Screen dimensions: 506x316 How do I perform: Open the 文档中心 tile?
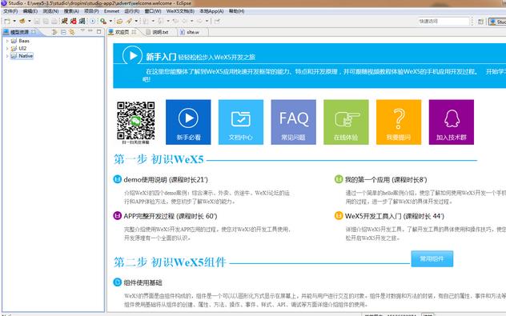click(241, 122)
